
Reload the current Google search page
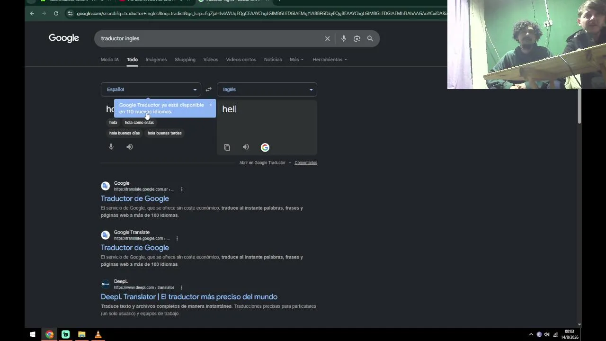click(x=56, y=13)
